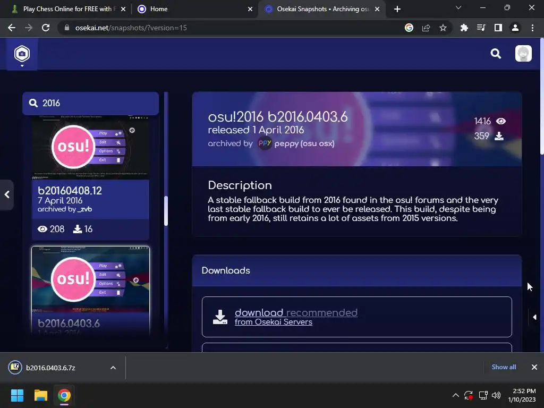Click the eye icon beside 1416 views
The height and width of the screenshot is (408, 544).
pyautogui.click(x=500, y=121)
